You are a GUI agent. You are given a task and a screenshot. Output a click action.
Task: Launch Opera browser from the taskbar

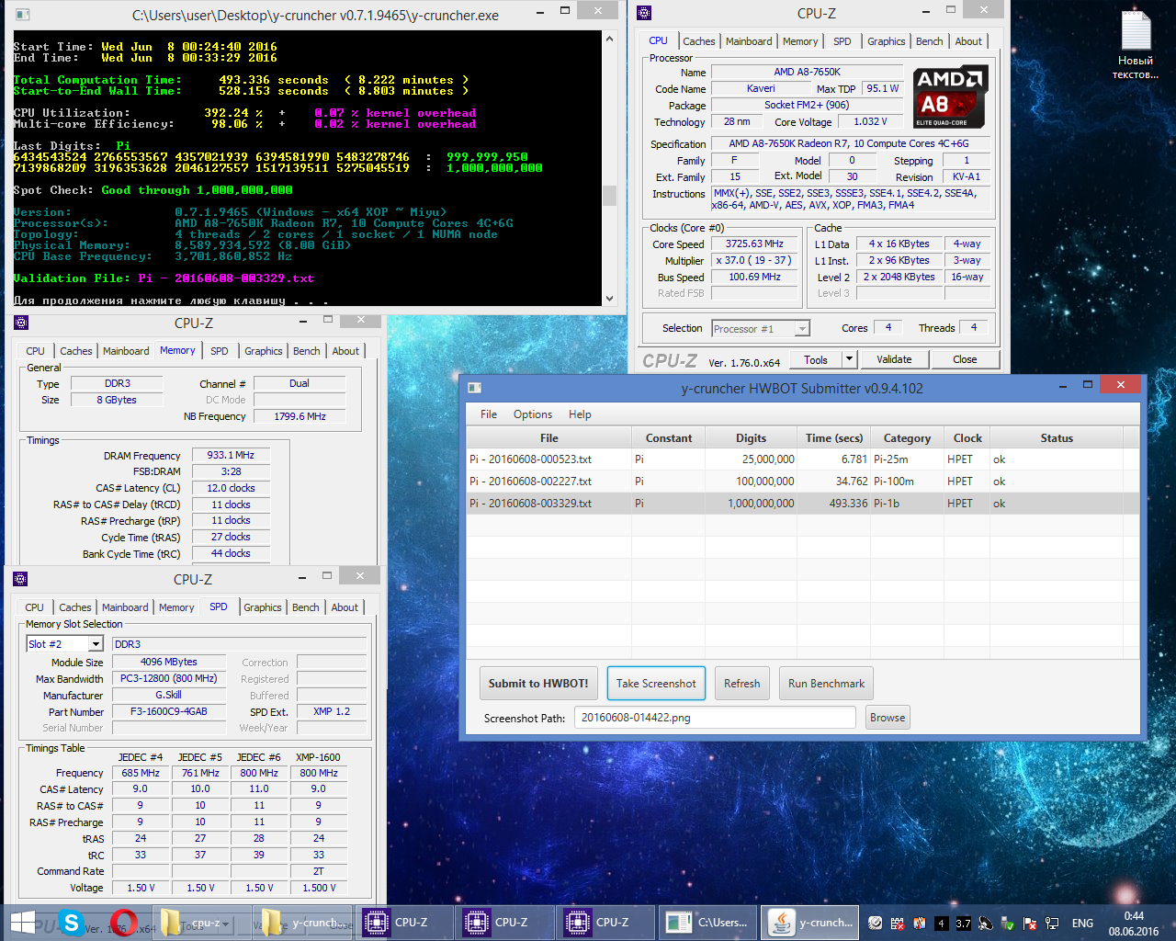123,923
